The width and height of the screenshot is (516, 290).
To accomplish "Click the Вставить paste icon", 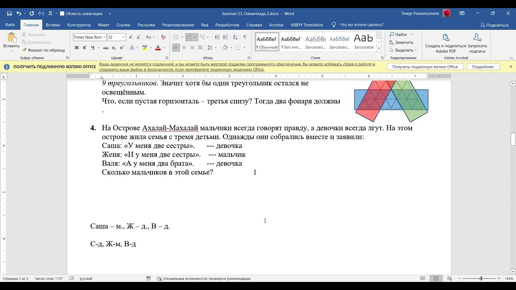I will (11, 37).
